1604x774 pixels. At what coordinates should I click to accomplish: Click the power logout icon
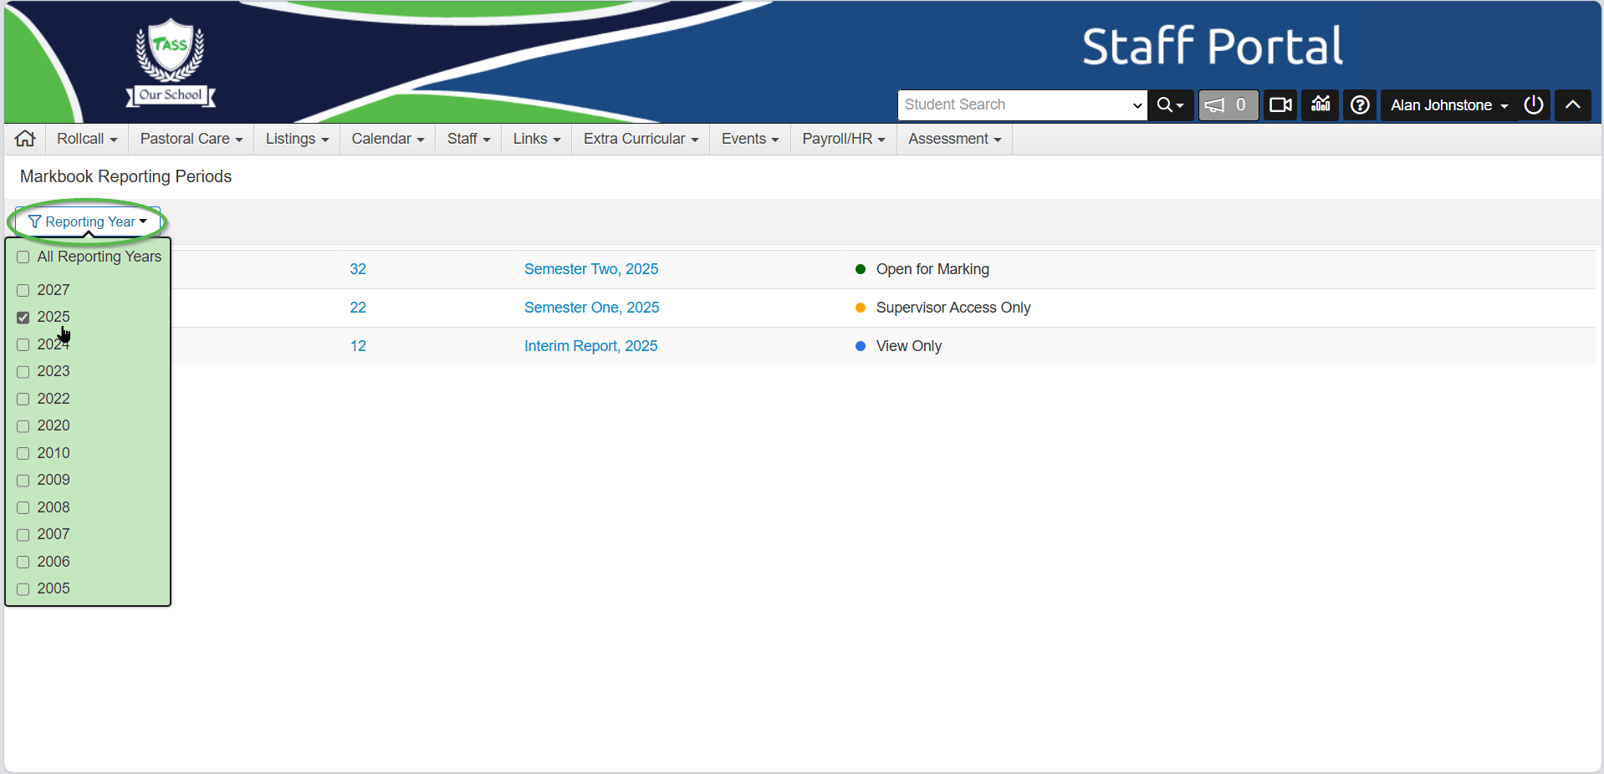1533,105
